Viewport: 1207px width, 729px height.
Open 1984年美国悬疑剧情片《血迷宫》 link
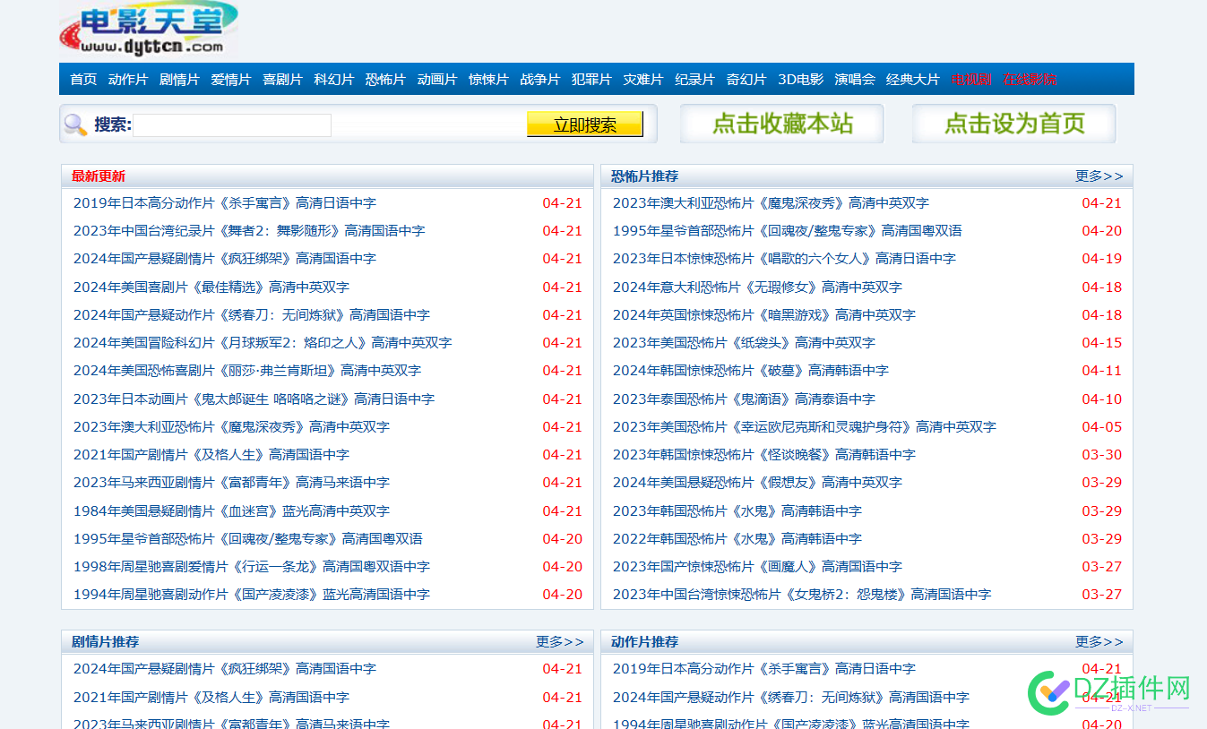231,511
